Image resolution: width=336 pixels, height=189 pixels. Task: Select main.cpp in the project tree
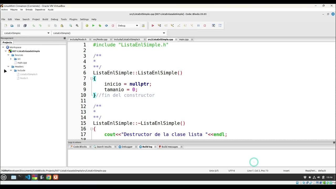pyautogui.click(x=22, y=63)
